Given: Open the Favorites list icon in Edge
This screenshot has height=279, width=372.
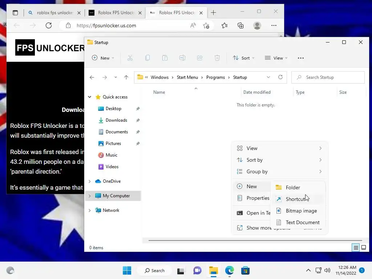Looking at the screenshot, I should (x=225, y=25).
